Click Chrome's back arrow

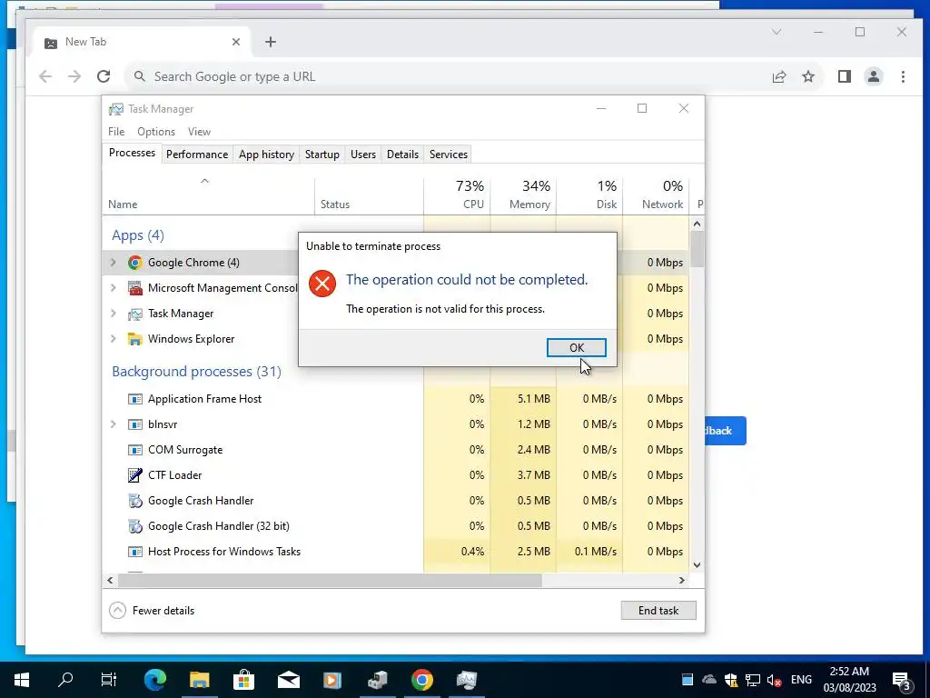coord(45,76)
